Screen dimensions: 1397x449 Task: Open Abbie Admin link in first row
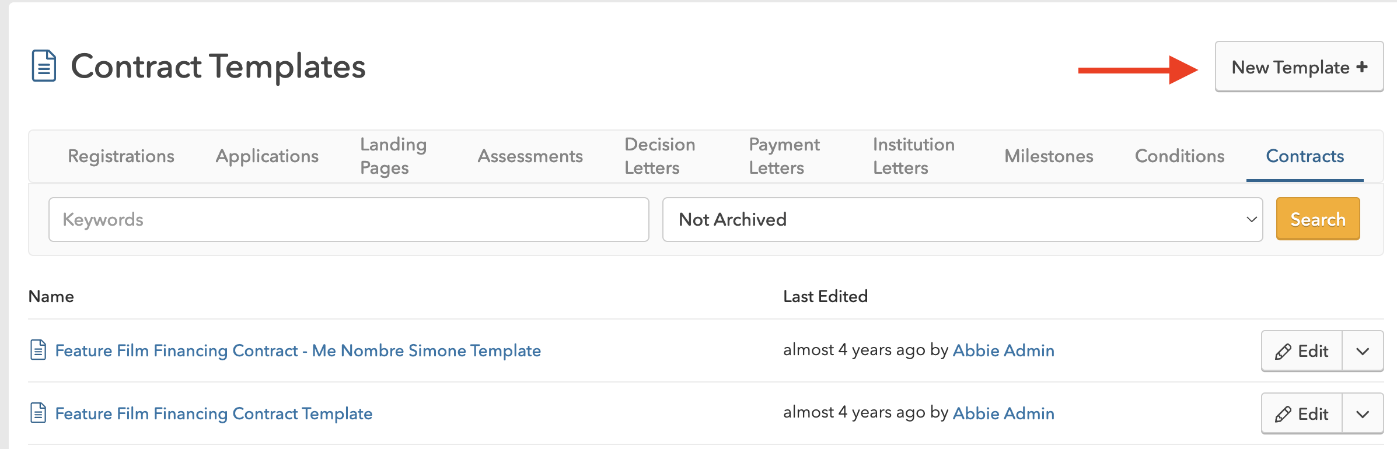(1003, 350)
